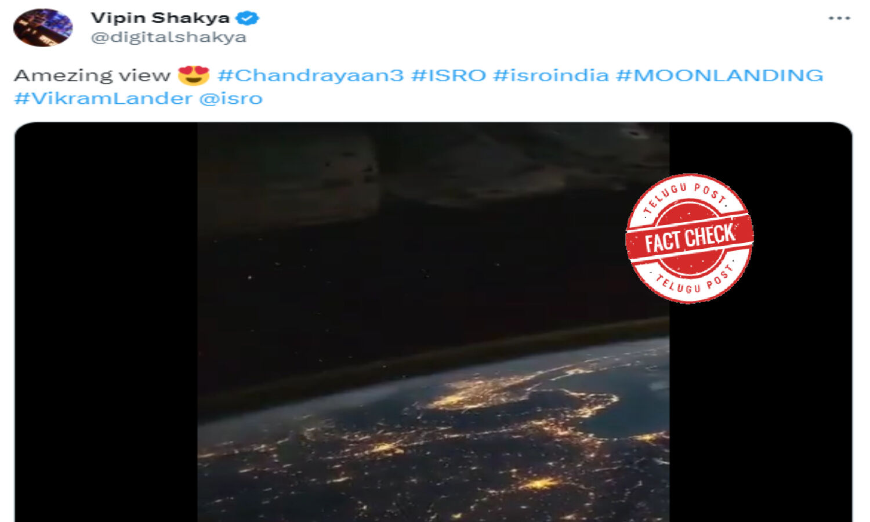
Task: Click the black left letterbox of video
Action: tap(106, 322)
